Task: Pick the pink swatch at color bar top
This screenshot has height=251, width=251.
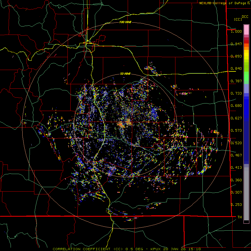Action: pos(246,30)
